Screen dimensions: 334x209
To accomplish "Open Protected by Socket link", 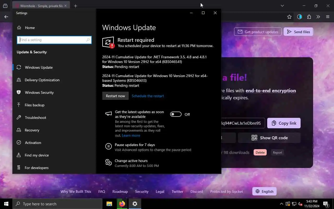I will 226,191.
